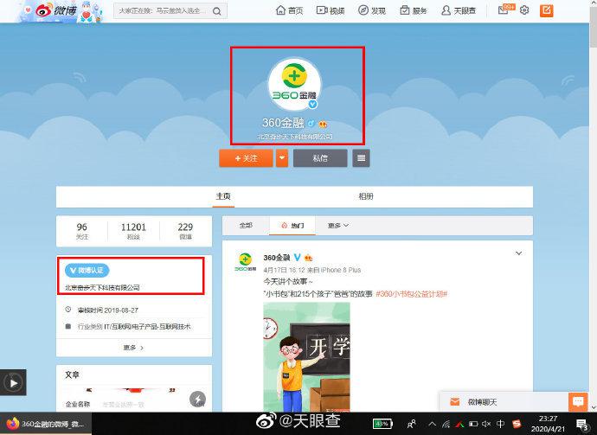This screenshot has width=597, height=435.
Task: Click the Firefox 360金融的微博 taskbar item
Action: coord(46,424)
